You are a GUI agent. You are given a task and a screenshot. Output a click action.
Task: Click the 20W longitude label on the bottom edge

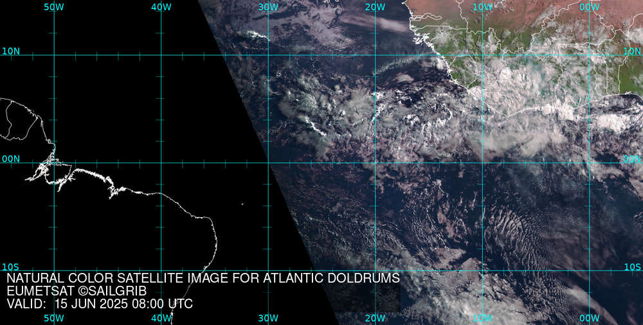click(376, 318)
